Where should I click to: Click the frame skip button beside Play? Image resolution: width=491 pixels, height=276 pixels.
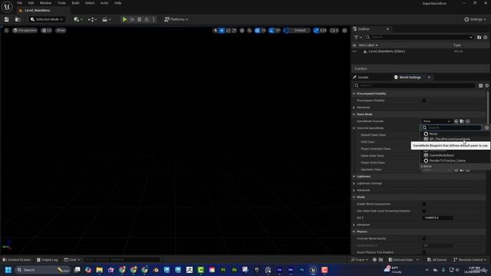[x=132, y=19]
